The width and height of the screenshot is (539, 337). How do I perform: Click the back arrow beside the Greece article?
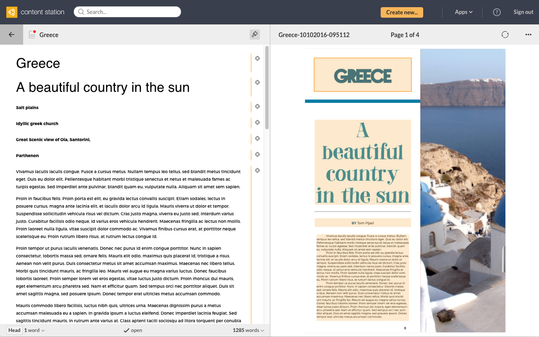pyautogui.click(x=11, y=35)
